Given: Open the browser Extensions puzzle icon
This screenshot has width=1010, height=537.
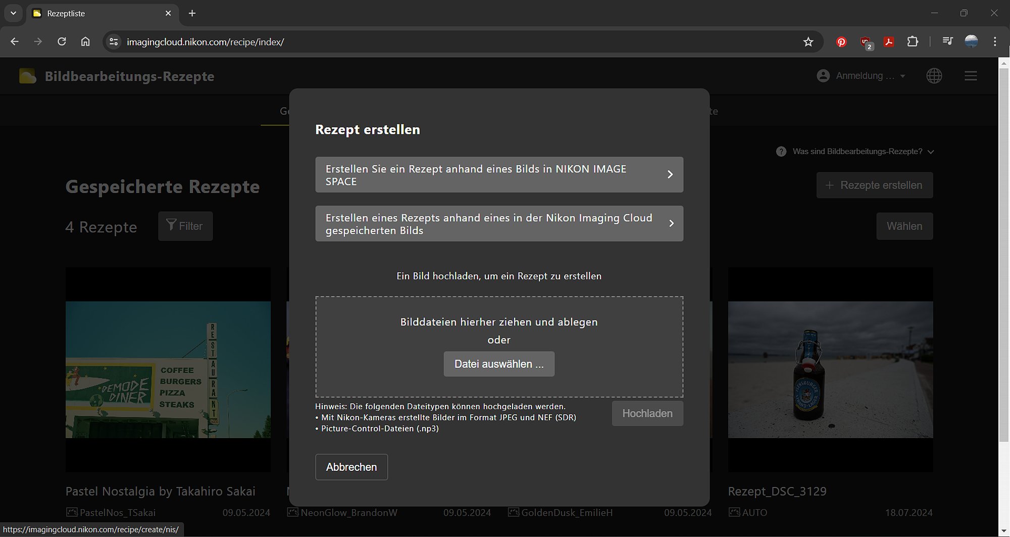Looking at the screenshot, I should pos(913,42).
